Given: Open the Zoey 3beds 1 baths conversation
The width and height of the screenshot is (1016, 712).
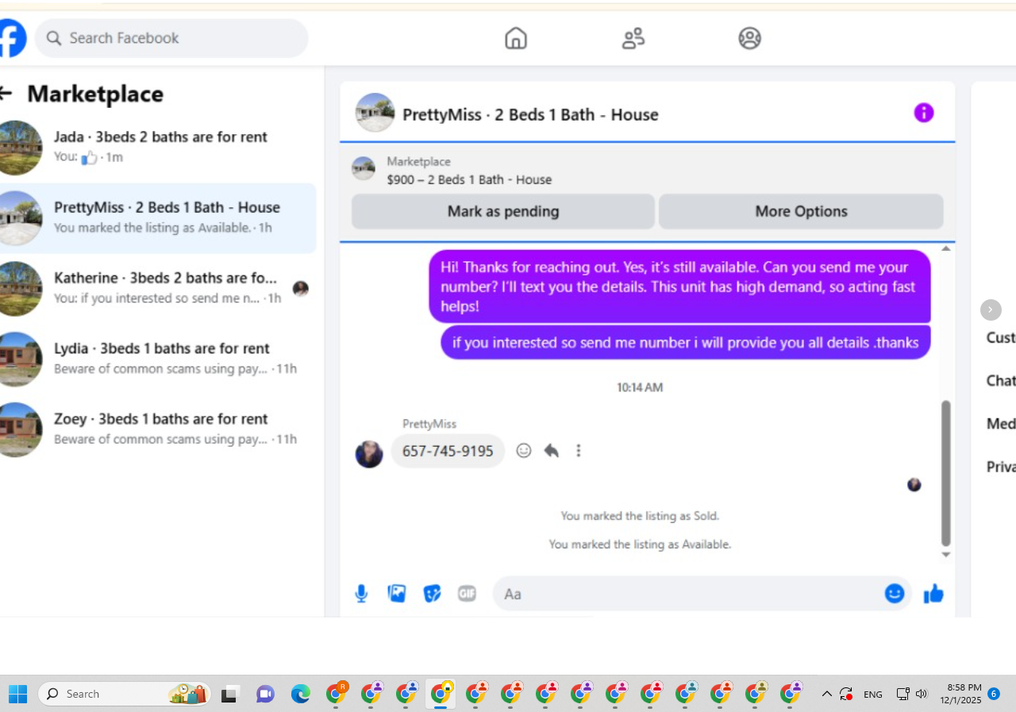Looking at the screenshot, I should tap(158, 430).
